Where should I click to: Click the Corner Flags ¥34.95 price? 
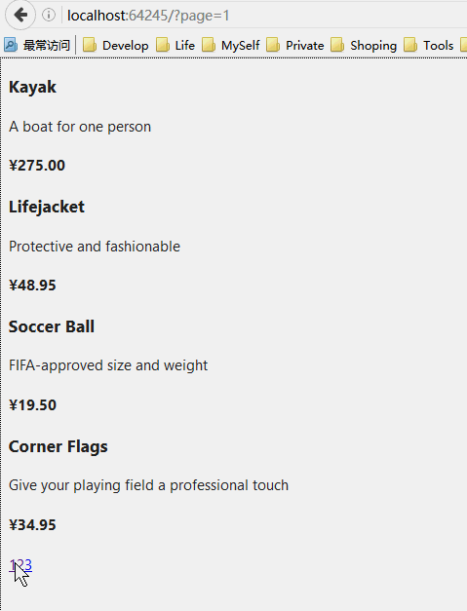pos(33,525)
